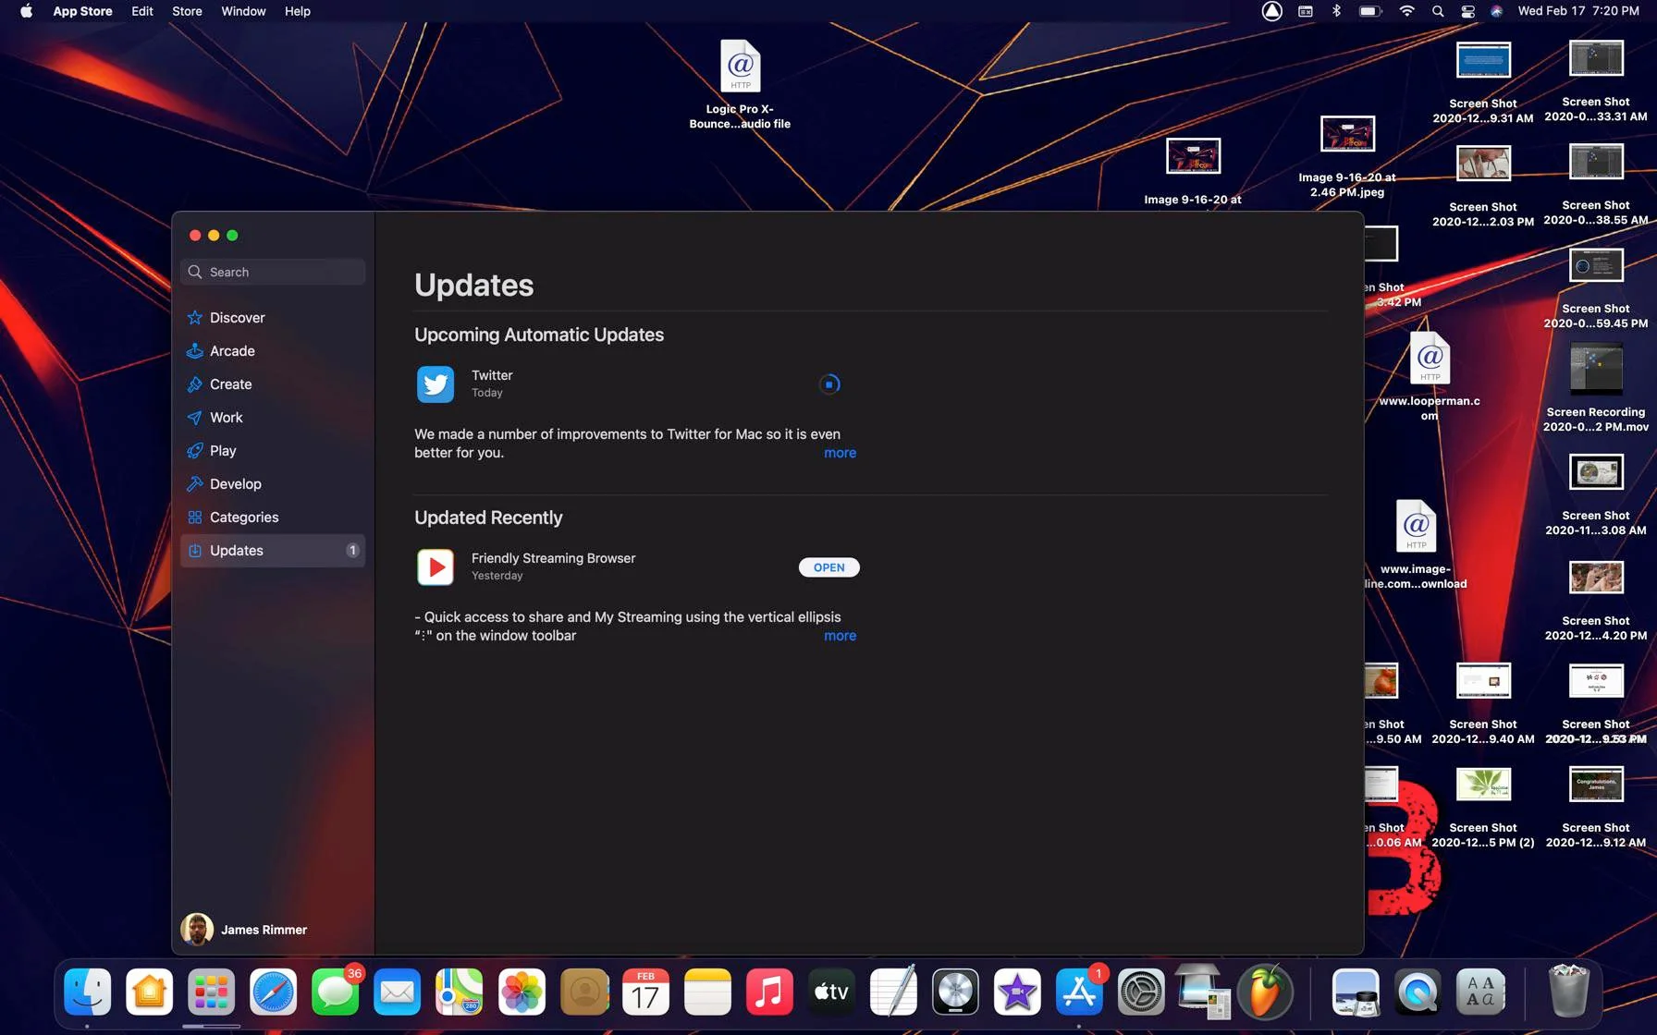This screenshot has height=1035, width=1657.
Task: Click James Rimmer avatar picture
Action: click(x=197, y=930)
